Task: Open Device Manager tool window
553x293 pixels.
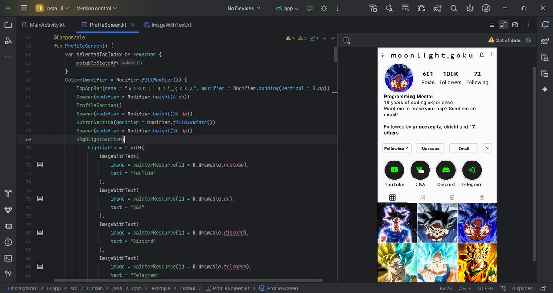Action: 545,57
